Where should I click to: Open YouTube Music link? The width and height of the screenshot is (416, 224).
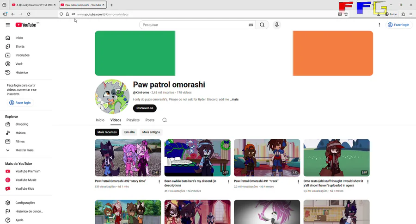(26, 180)
